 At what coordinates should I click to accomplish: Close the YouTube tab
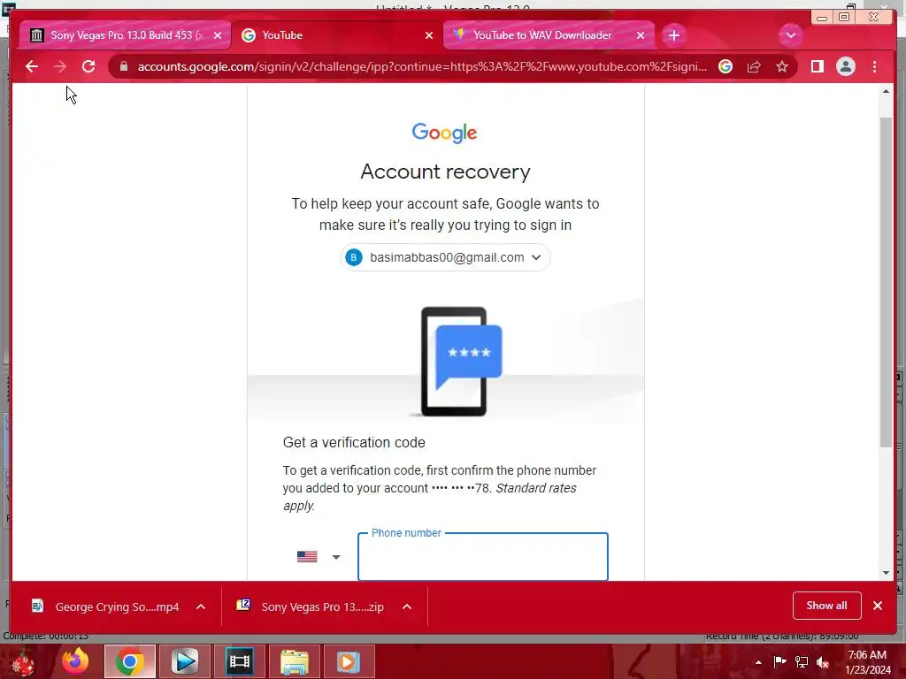pyautogui.click(x=429, y=35)
